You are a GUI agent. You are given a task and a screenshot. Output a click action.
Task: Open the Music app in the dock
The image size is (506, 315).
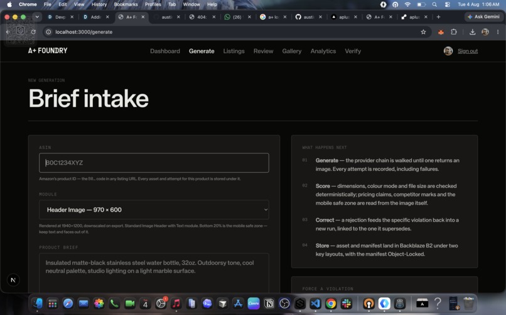click(x=176, y=304)
